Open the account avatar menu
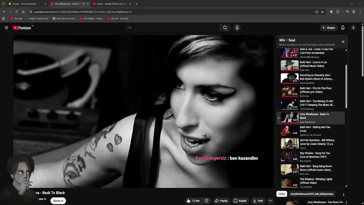The height and width of the screenshot is (205, 364). pyautogui.click(x=353, y=28)
